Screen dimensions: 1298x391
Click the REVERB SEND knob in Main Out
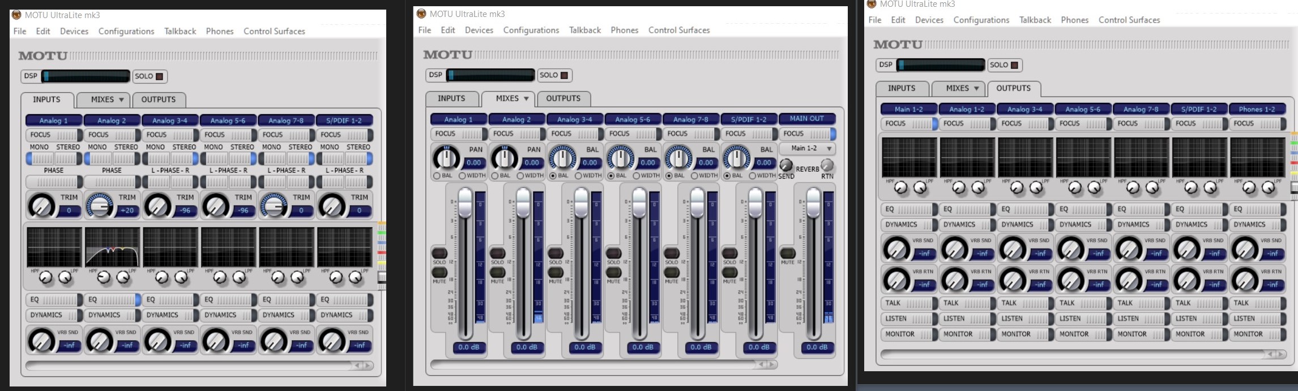(x=786, y=165)
